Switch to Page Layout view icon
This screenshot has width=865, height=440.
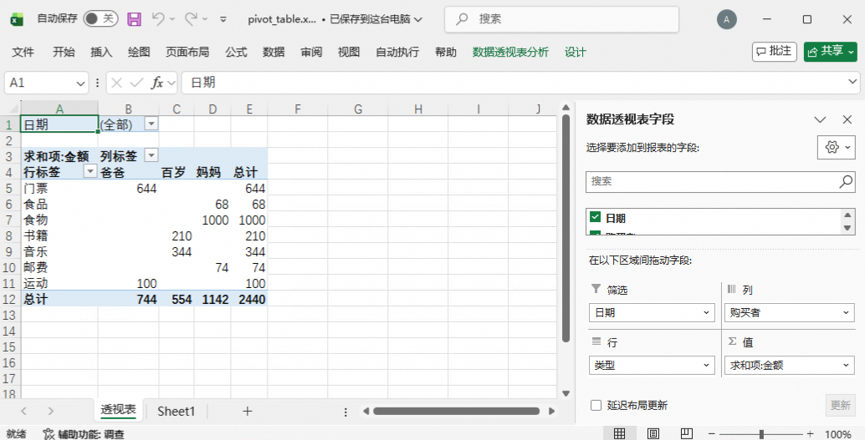point(653,434)
